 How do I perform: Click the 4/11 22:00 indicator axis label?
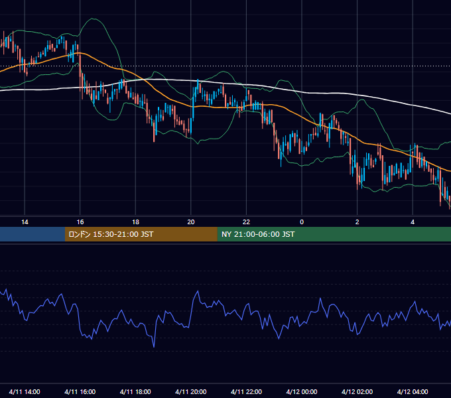[x=247, y=391]
